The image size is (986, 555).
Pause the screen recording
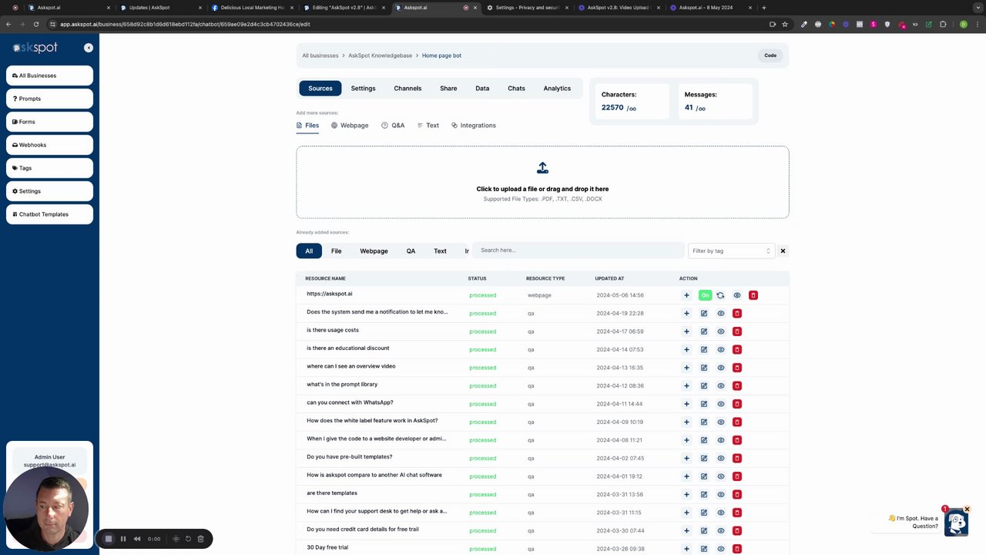[123, 539]
